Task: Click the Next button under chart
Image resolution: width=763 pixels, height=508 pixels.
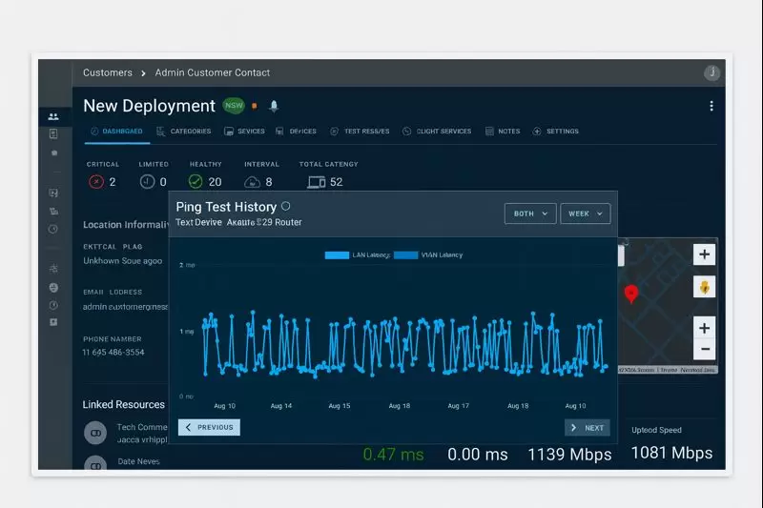Action: point(587,428)
